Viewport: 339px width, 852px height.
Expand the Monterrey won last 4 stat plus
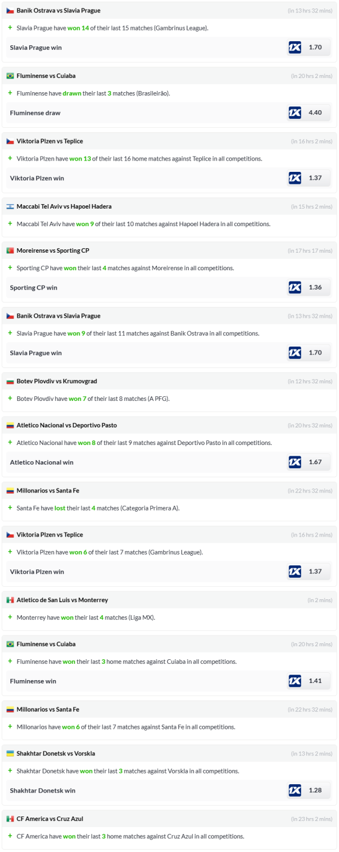[10, 617]
